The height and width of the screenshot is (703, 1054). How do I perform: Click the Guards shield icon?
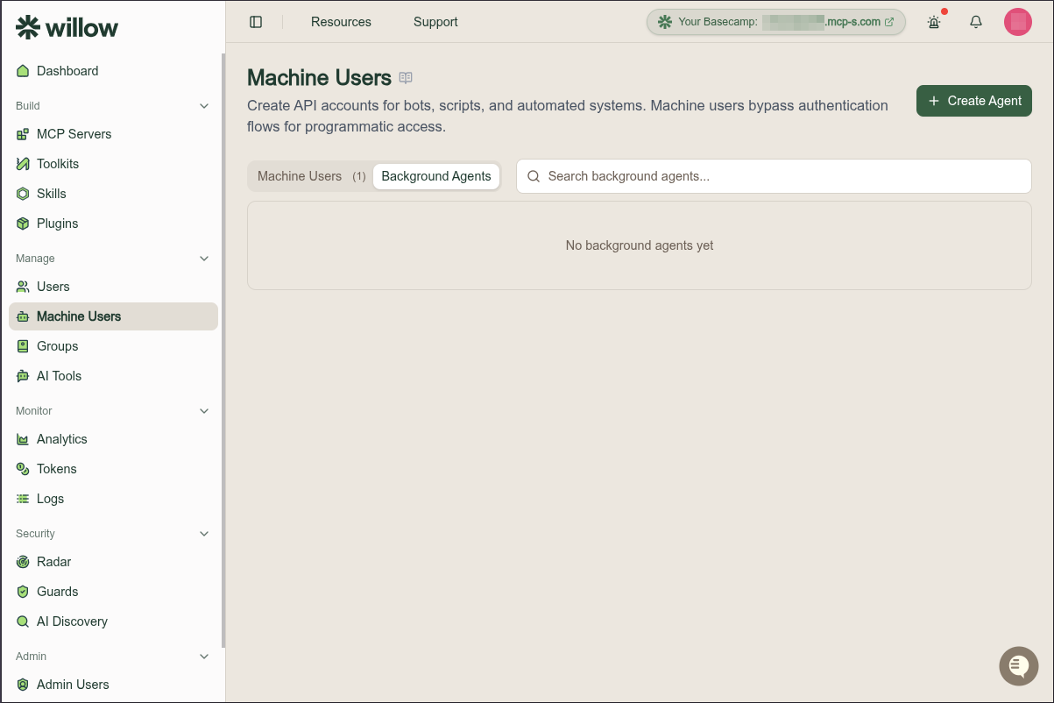[x=23, y=592]
